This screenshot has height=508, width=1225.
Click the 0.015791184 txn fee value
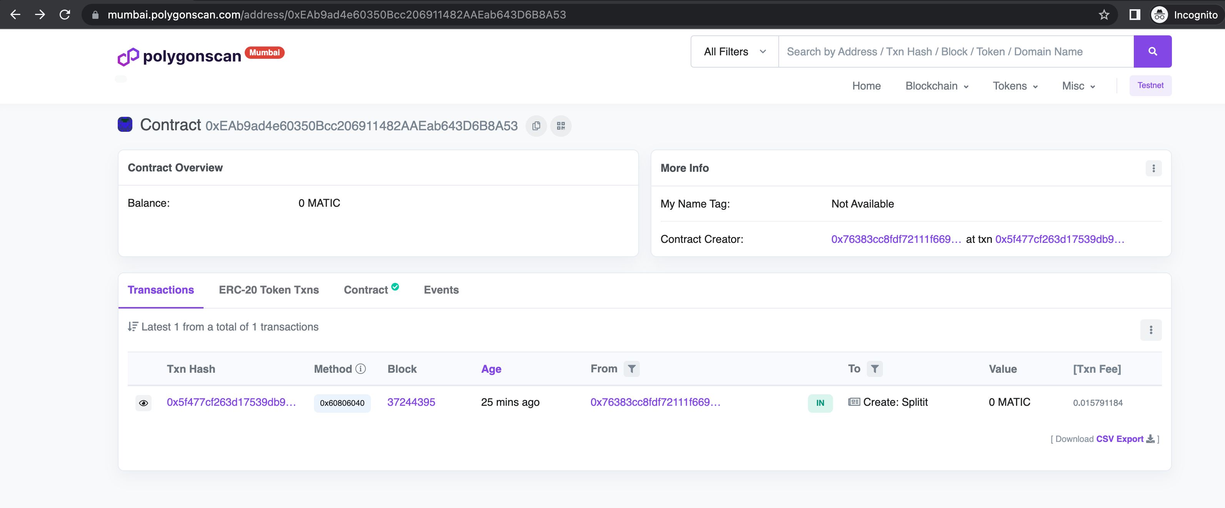[x=1098, y=403]
